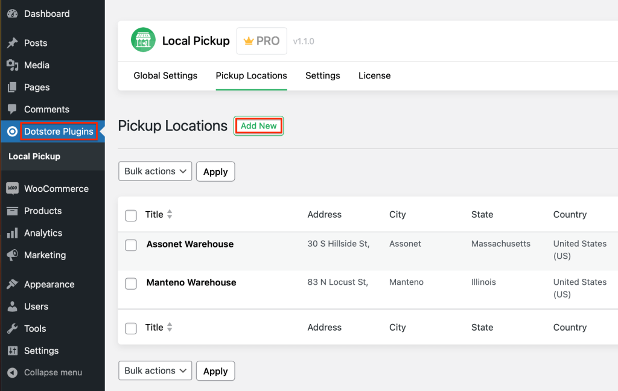Click the WooCommerce Woo logo icon

tap(12, 188)
